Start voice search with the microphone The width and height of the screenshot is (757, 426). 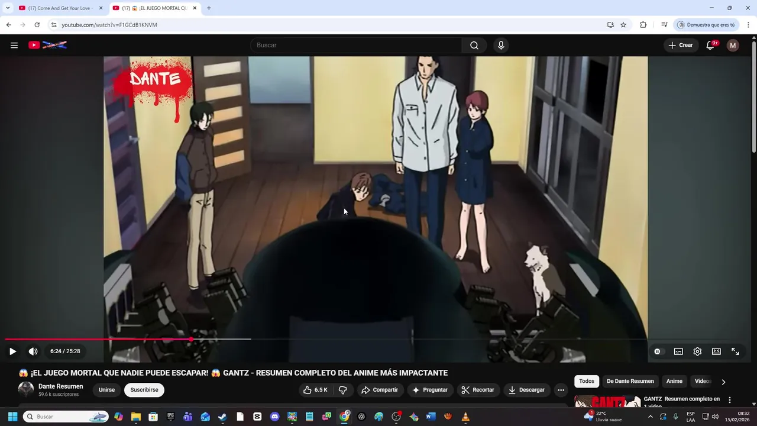(501, 46)
